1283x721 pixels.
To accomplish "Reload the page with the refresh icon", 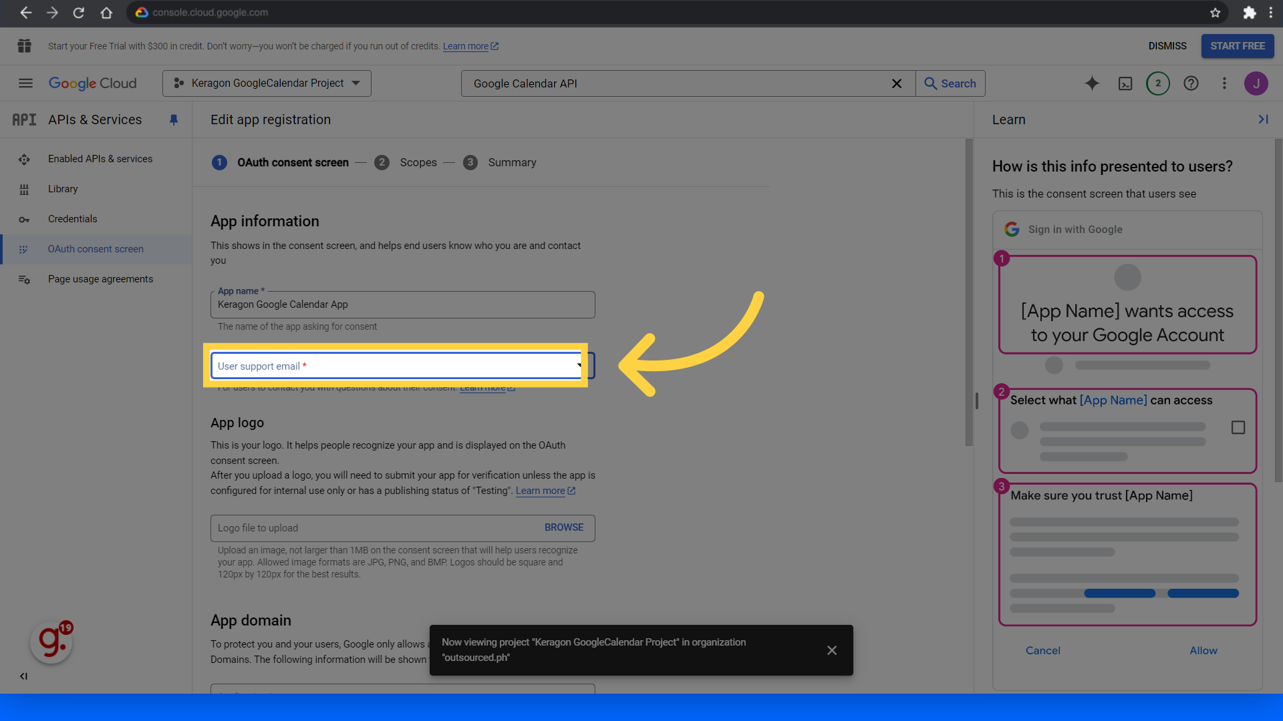I will coord(79,13).
